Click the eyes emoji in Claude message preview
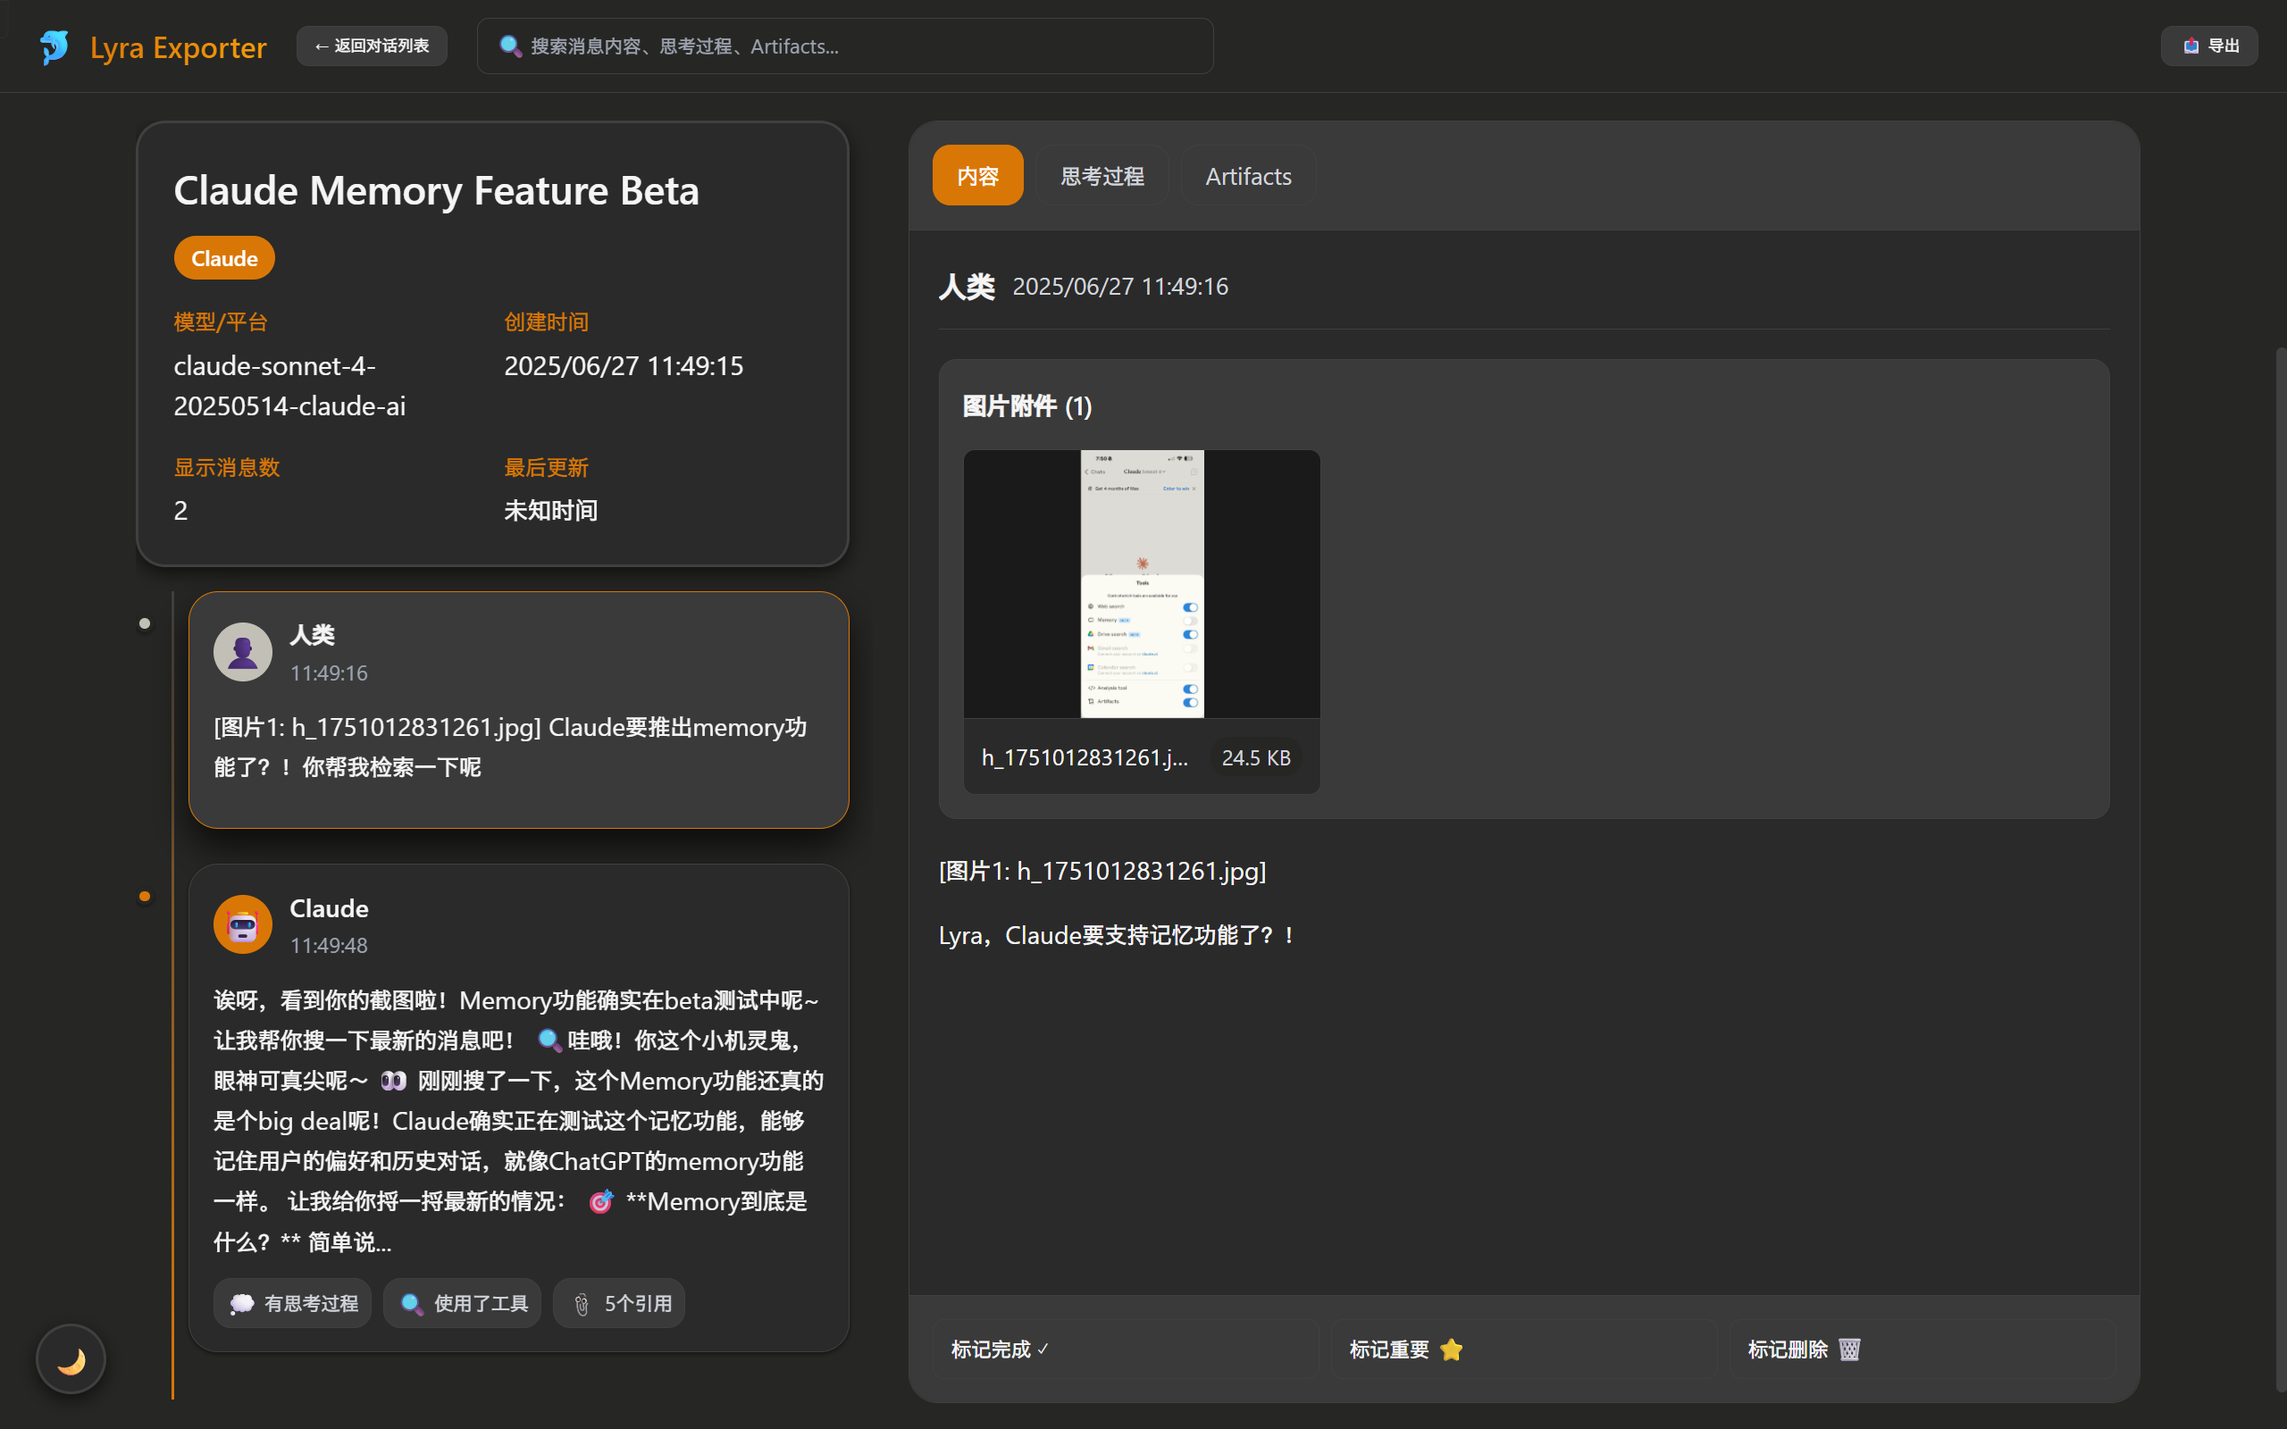 pyautogui.click(x=393, y=1081)
